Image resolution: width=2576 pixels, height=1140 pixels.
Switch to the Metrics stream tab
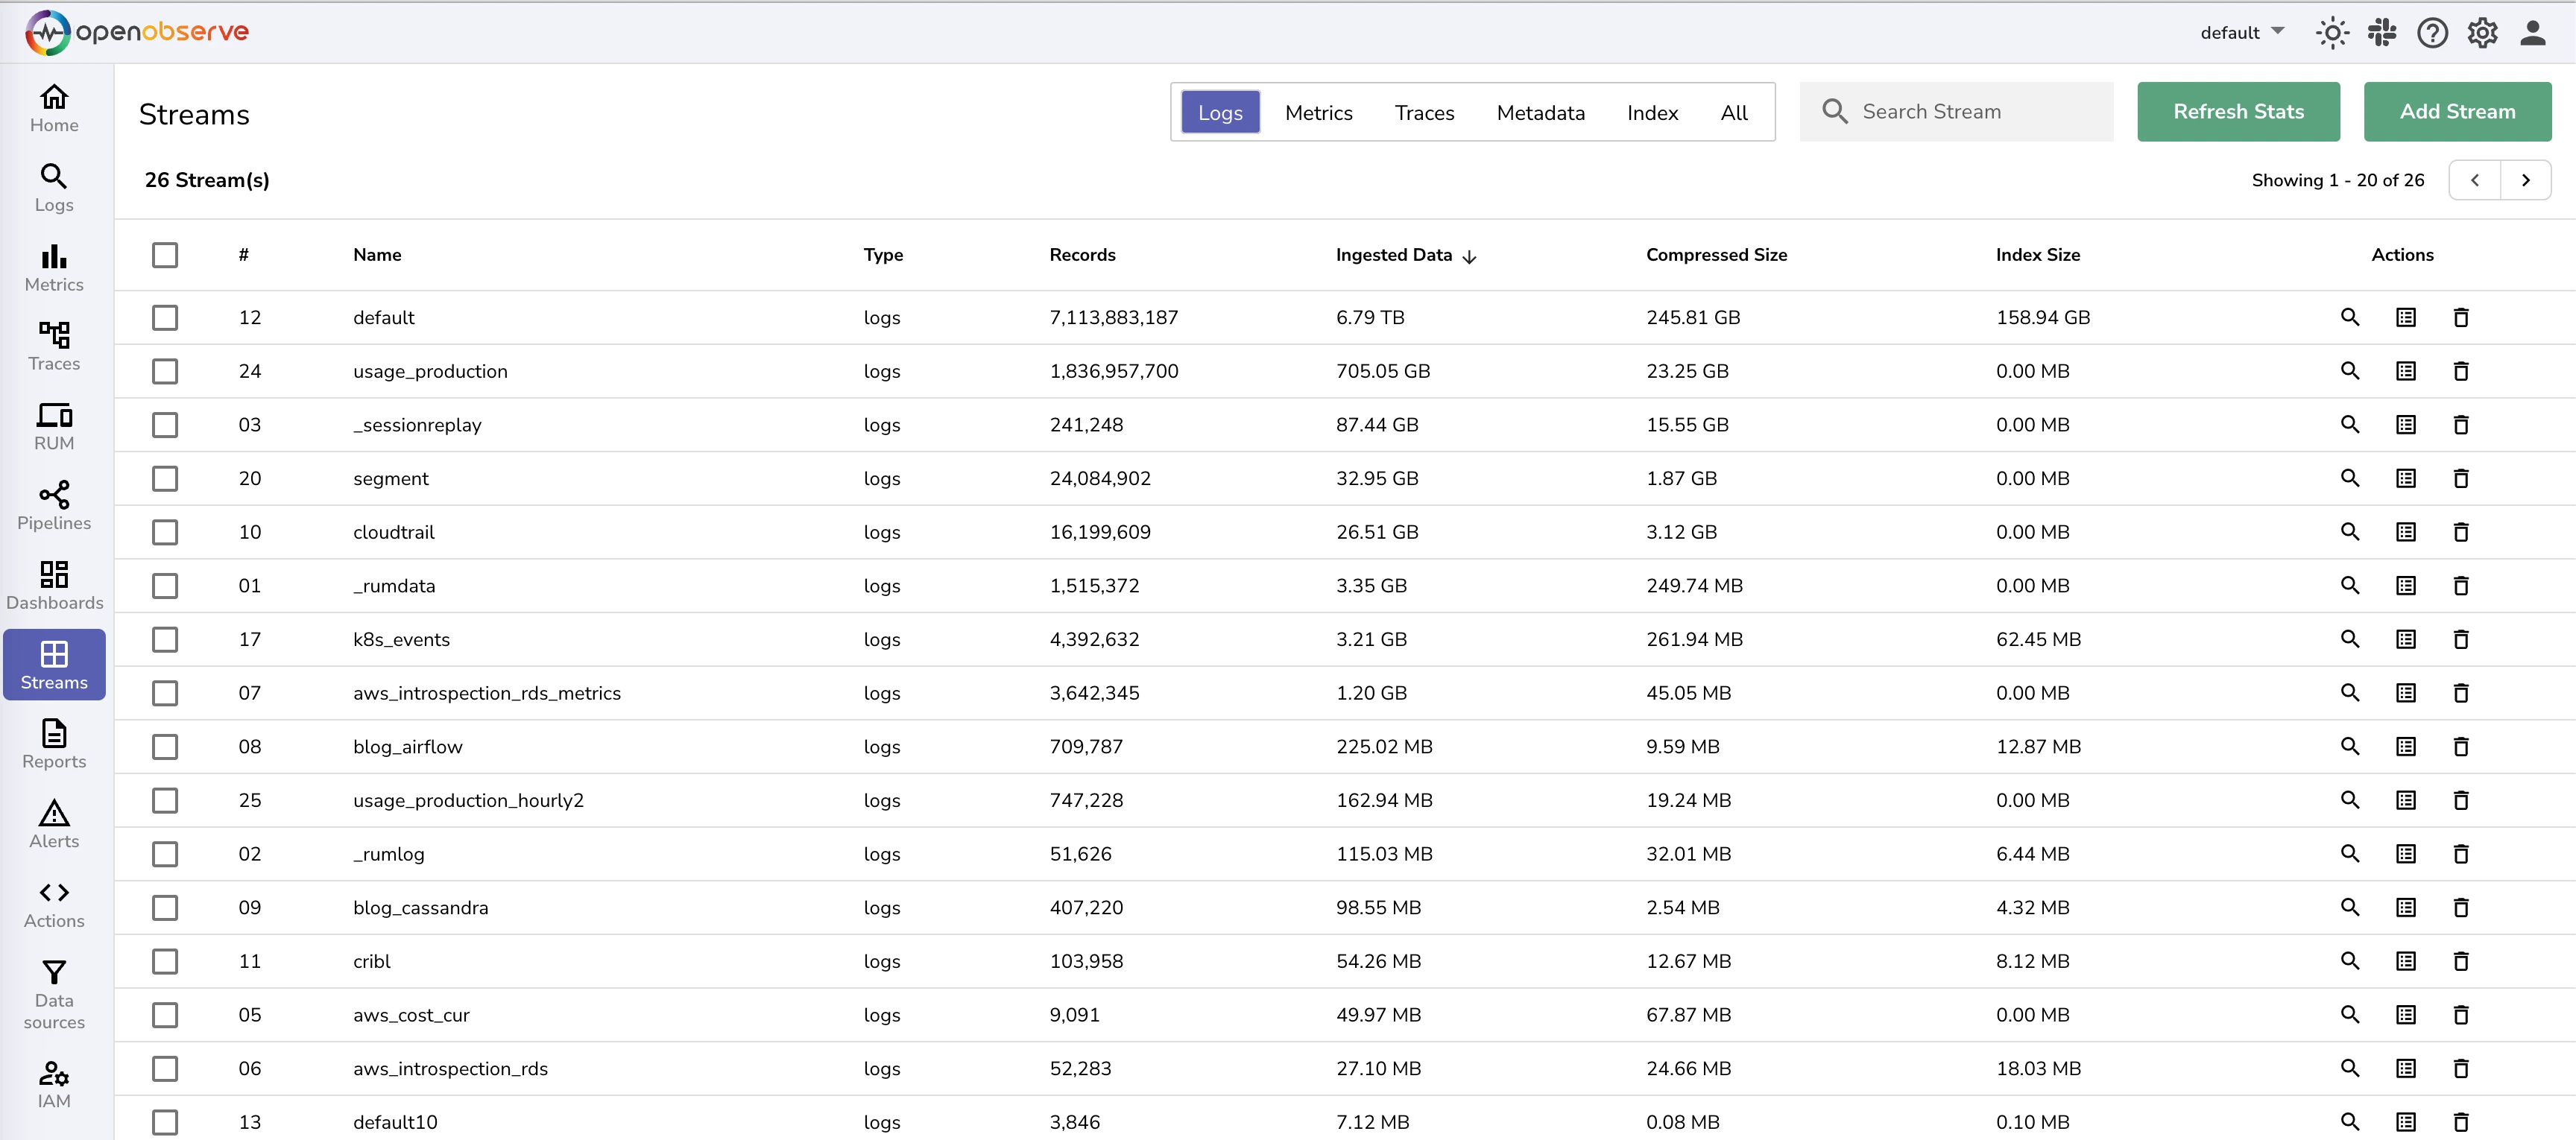1317,112
